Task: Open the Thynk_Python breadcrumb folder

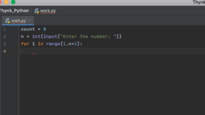Action: (14, 11)
